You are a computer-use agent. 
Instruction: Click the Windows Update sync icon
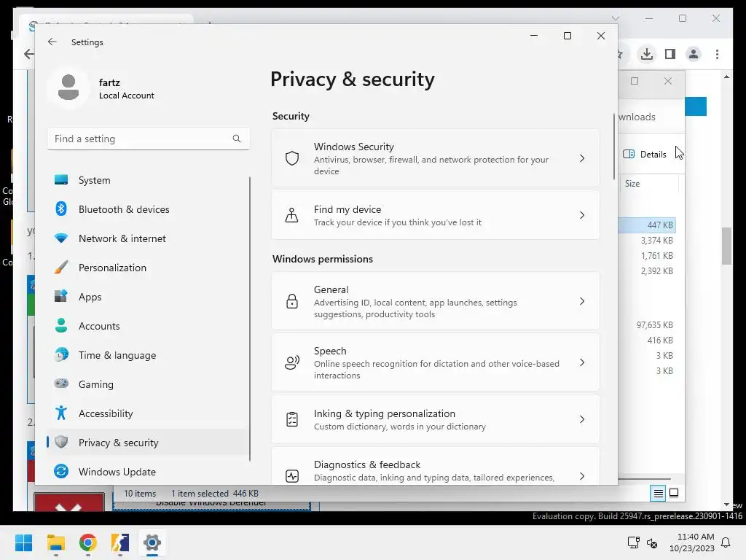click(61, 471)
